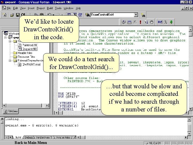Viewport: 193px width, 145px height.
Task: Collapse the Source Files folder node
Action: [x=10, y=41]
